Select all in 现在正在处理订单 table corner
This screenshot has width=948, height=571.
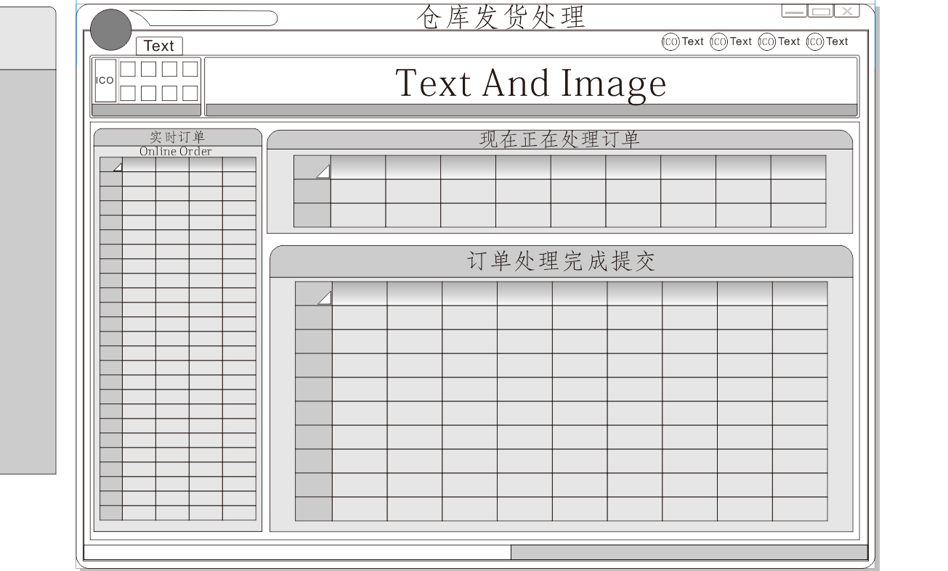click(312, 168)
